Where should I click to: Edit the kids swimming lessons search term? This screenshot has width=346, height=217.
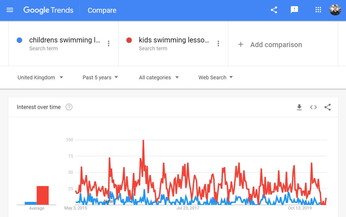coord(174,40)
